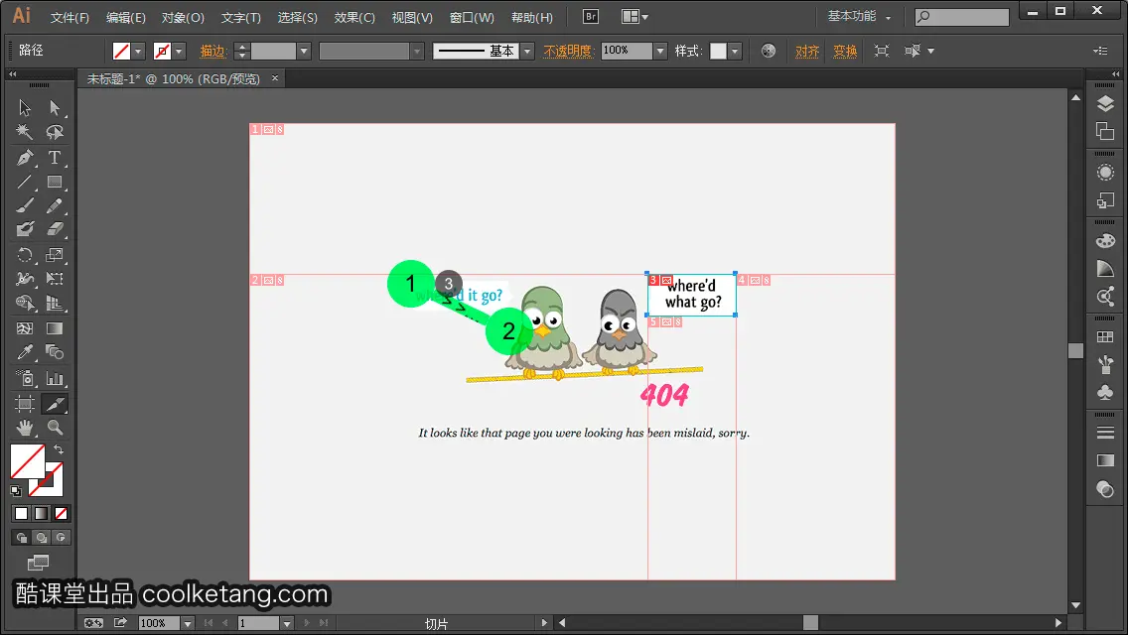Open the 对齐 align panel link
This screenshot has height=635, width=1128.
(x=807, y=51)
